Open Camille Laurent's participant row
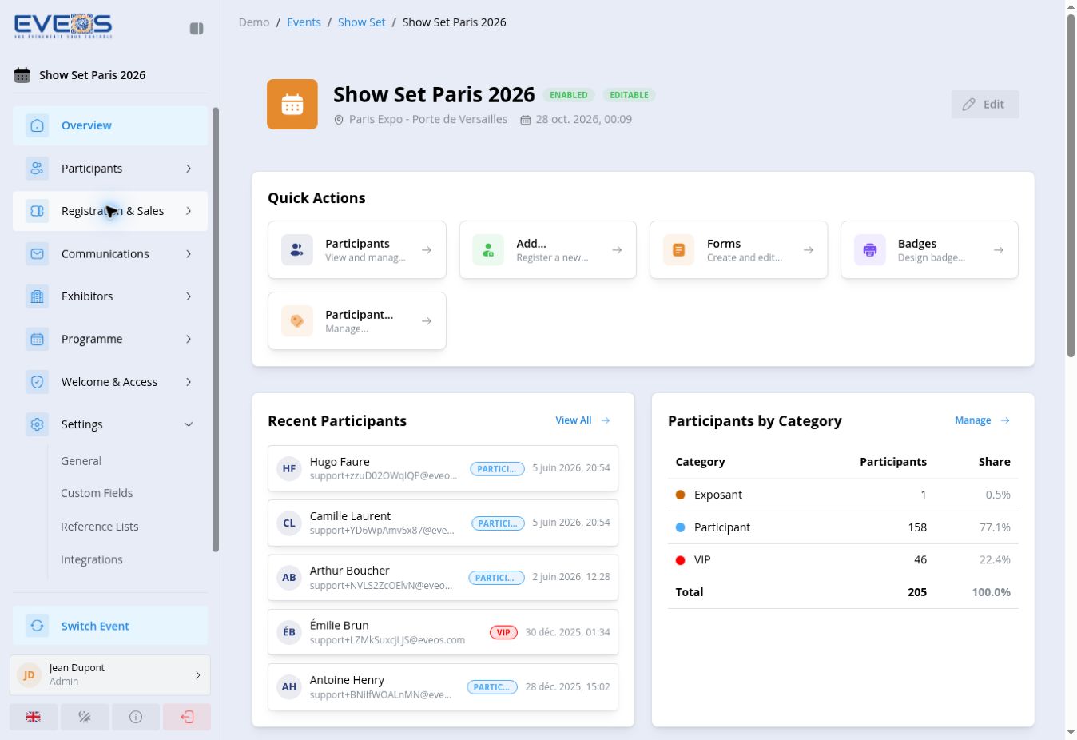1077x740 pixels. (x=443, y=523)
